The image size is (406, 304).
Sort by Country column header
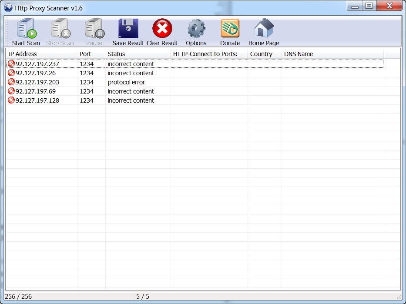click(265, 54)
